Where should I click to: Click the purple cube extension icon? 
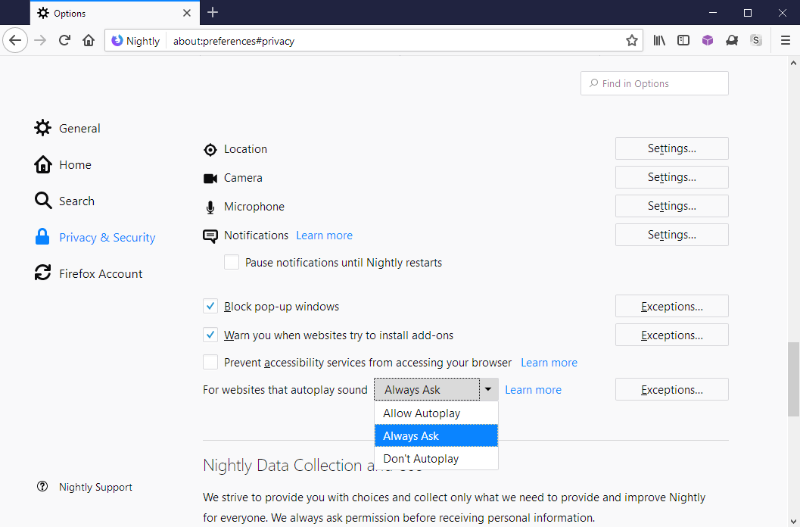click(x=707, y=40)
